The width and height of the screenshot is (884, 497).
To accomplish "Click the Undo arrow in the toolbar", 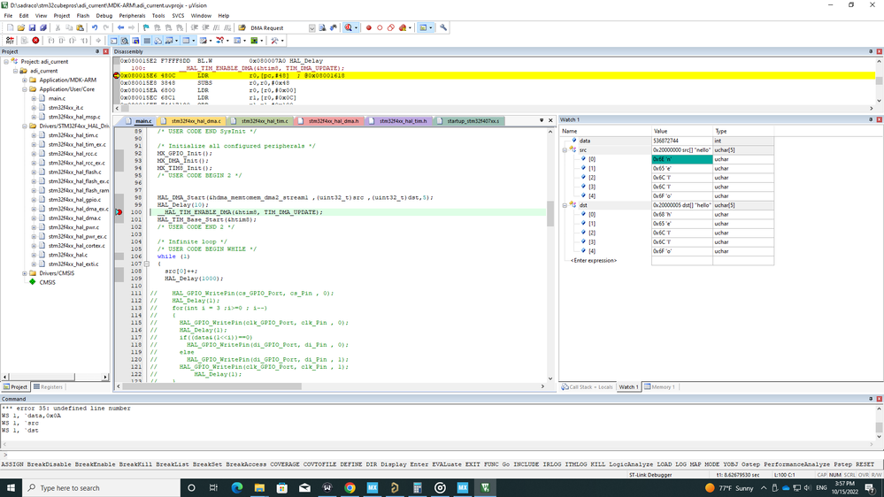I will [x=95, y=28].
